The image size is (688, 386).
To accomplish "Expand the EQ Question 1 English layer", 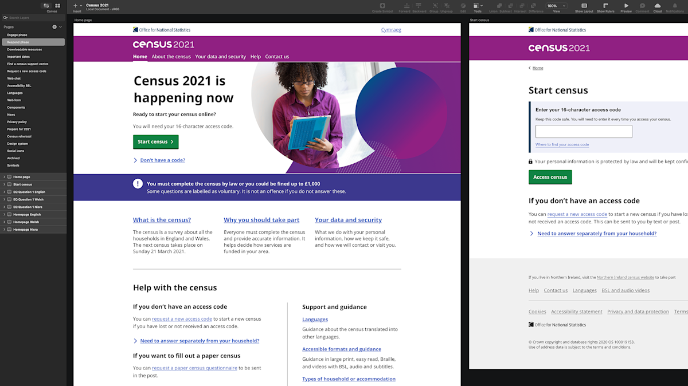I will coord(4,192).
